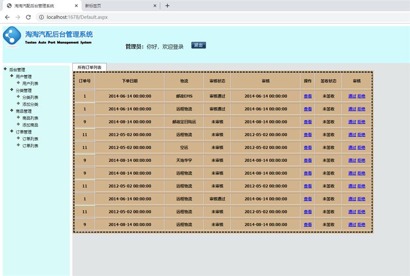
Task: Click the diamond icon beside 添加商品
Action: point(18,124)
